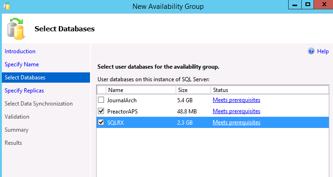Minimize the New Availability Group window
The width and height of the screenshot is (333, 177).
click(295, 5)
